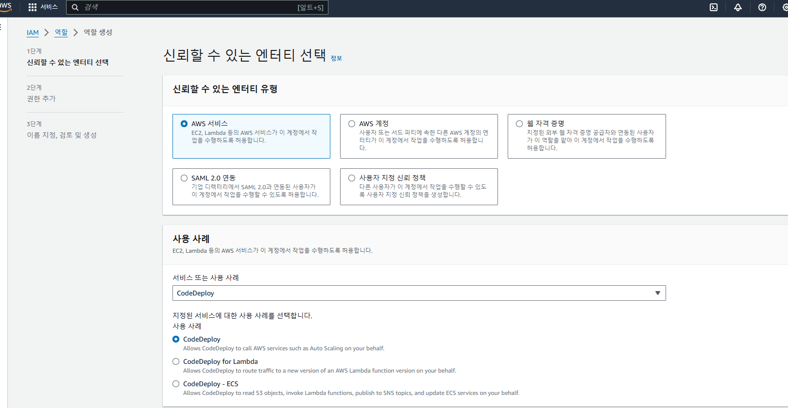Open the collapsed side navigation handle
788x408 pixels.
click(x=1, y=27)
